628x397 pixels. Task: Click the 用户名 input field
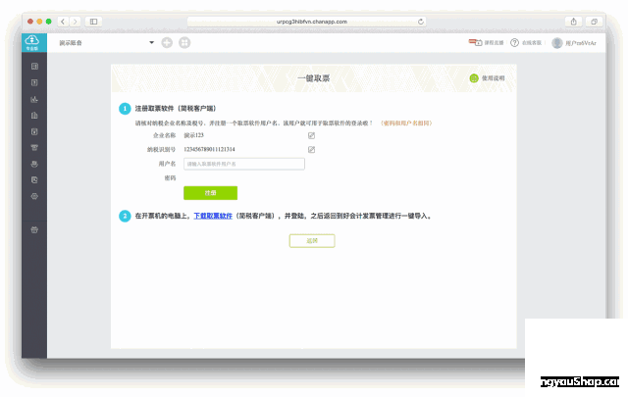click(244, 164)
